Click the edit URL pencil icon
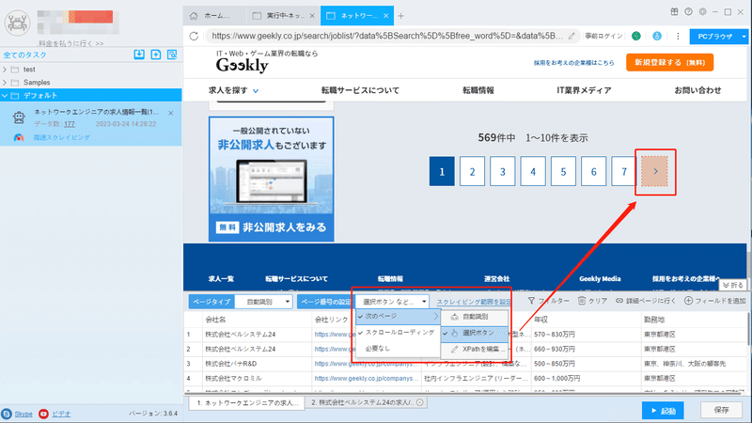Viewport: 752px width, 423px height. [572, 36]
